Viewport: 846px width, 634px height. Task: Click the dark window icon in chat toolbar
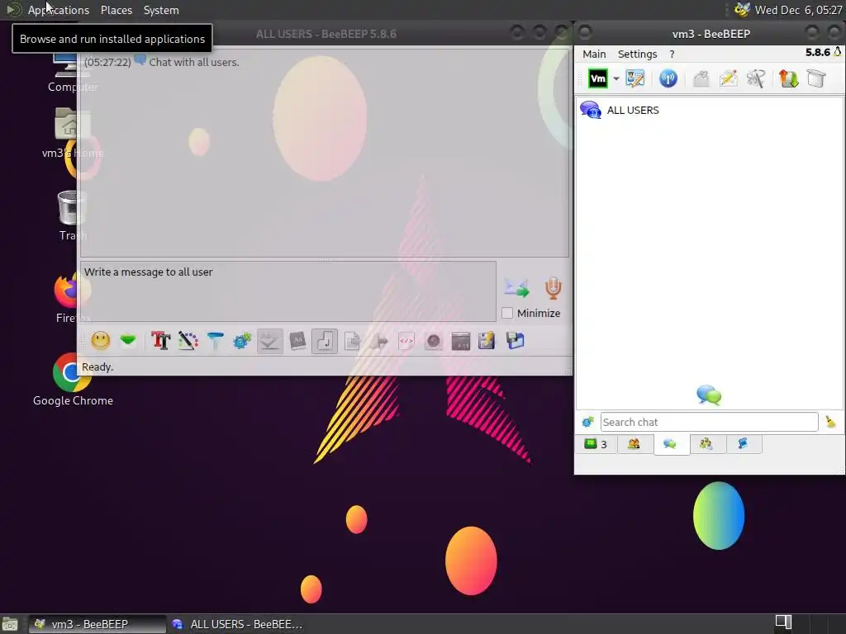point(461,341)
